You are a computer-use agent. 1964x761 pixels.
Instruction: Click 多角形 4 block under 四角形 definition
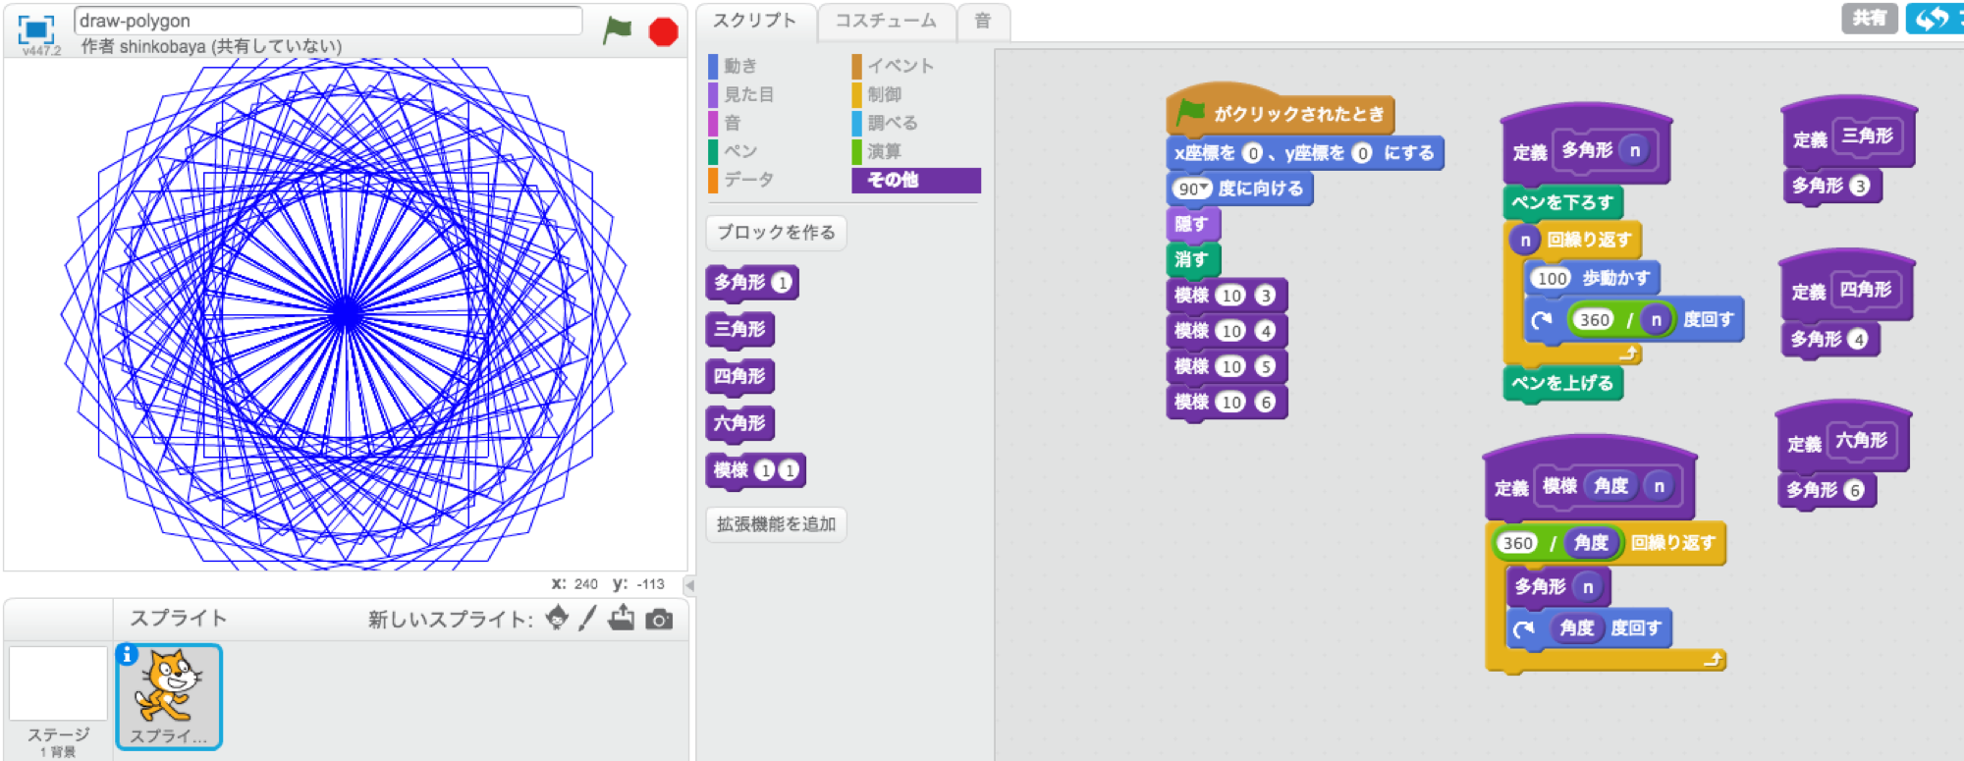click(x=1829, y=340)
